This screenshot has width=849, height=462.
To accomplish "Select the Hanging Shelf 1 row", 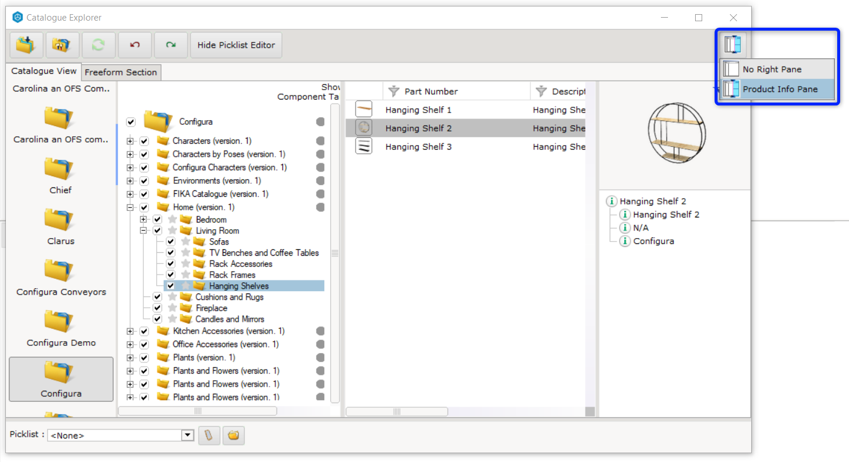I will [x=466, y=110].
